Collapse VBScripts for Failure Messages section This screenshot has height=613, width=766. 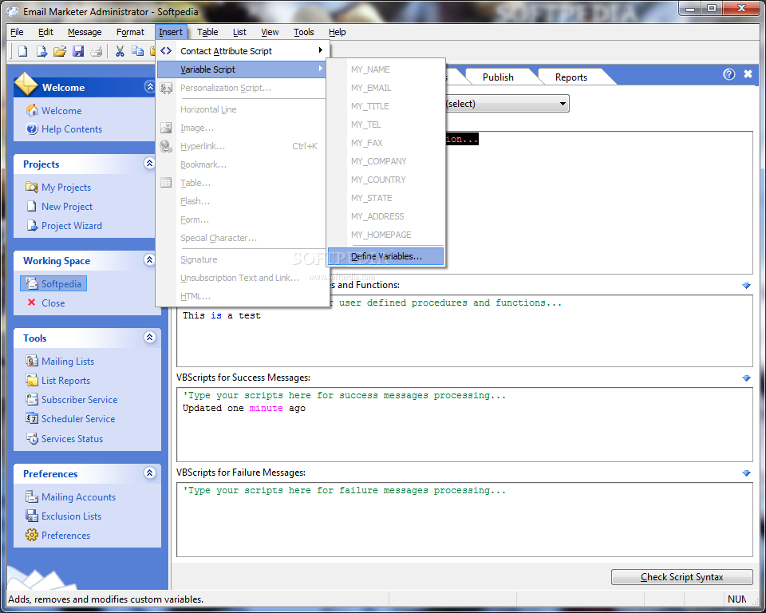[746, 473]
